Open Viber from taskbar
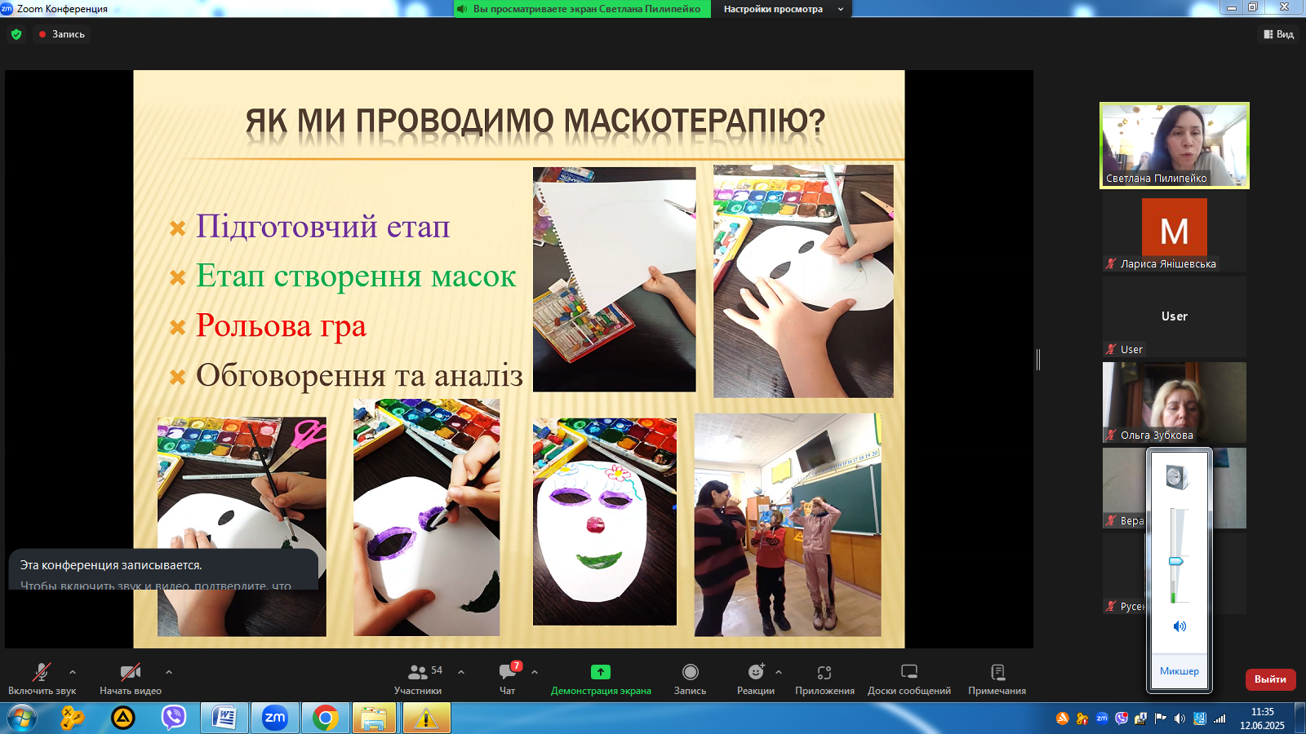This screenshot has width=1306, height=734. click(174, 719)
